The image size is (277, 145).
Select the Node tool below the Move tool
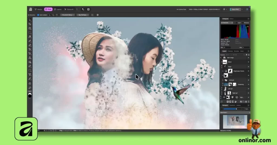pyautogui.click(x=30, y=24)
